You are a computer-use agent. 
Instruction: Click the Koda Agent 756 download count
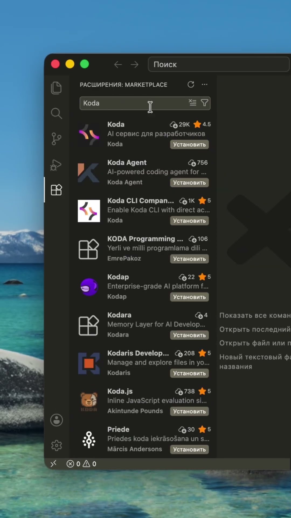coord(198,163)
